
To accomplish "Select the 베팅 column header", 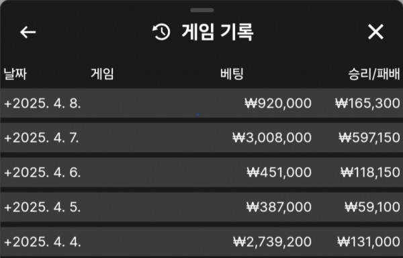I will click(232, 74).
